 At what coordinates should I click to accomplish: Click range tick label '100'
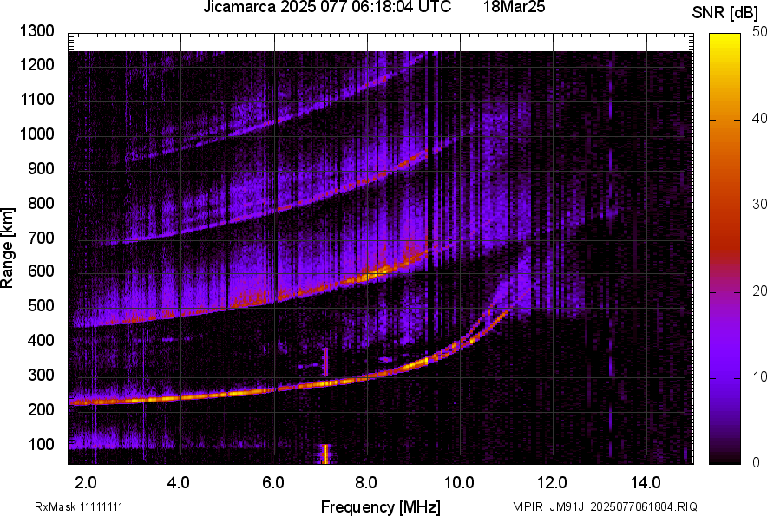[x=41, y=444]
